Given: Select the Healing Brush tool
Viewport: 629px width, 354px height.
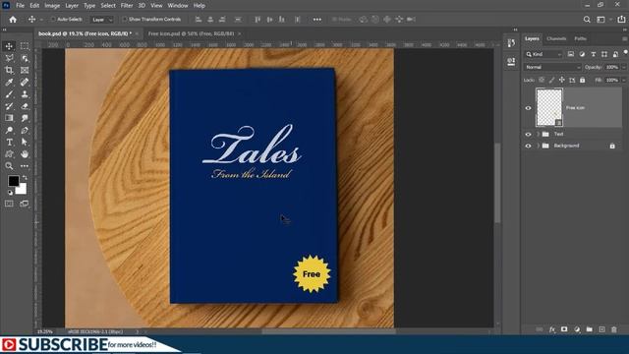Looking at the screenshot, I should tap(25, 83).
